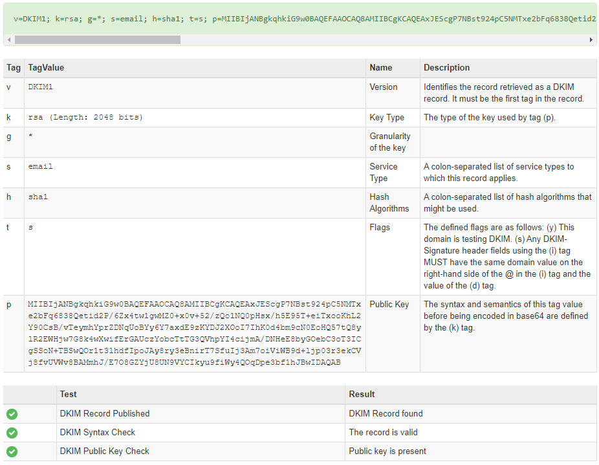599x465 pixels.
Task: Click the Name column header
Action: coord(380,68)
